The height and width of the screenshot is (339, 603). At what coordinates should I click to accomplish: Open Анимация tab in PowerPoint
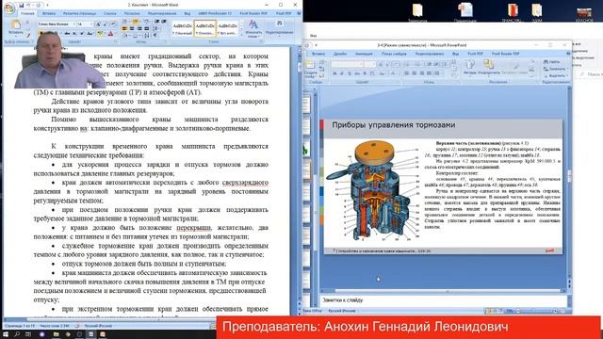(x=364, y=54)
